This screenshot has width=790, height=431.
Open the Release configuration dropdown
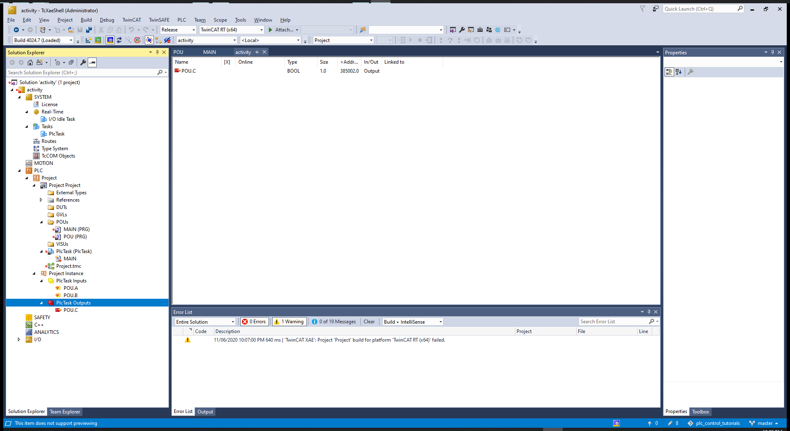178,30
